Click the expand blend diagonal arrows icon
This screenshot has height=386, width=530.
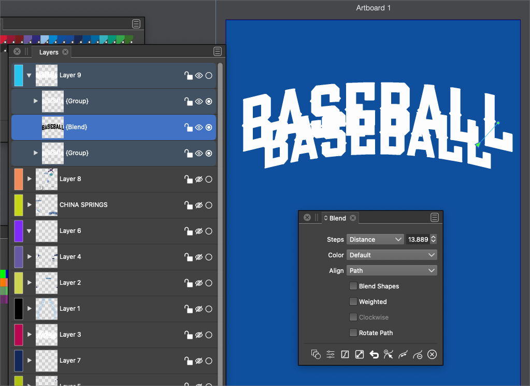[359, 355]
